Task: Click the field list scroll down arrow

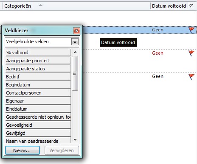Action: click(75, 140)
